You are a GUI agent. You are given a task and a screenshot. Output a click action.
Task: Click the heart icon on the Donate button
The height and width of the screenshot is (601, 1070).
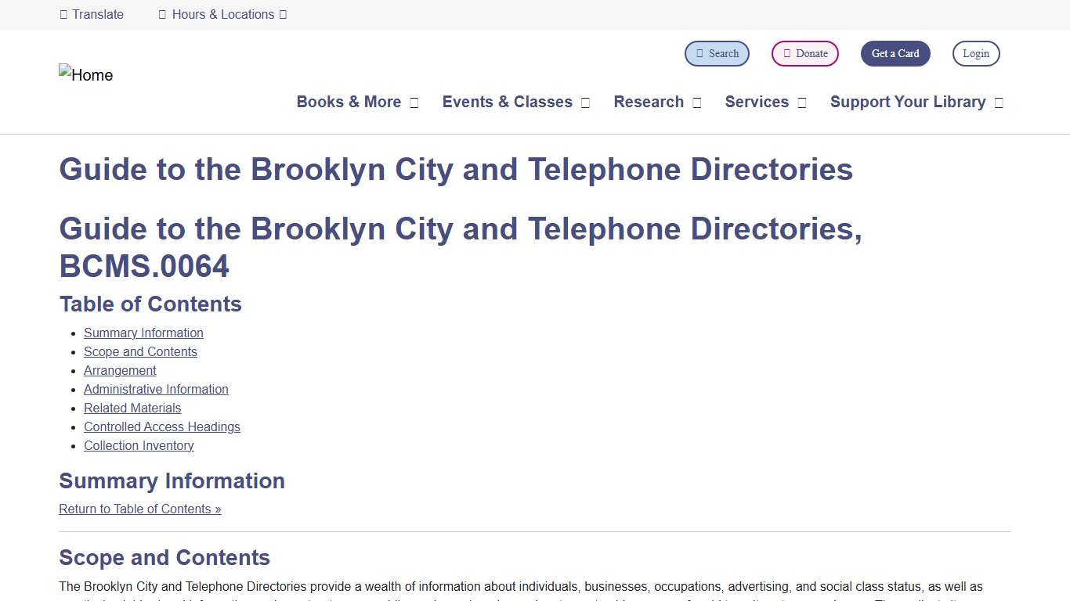click(786, 53)
